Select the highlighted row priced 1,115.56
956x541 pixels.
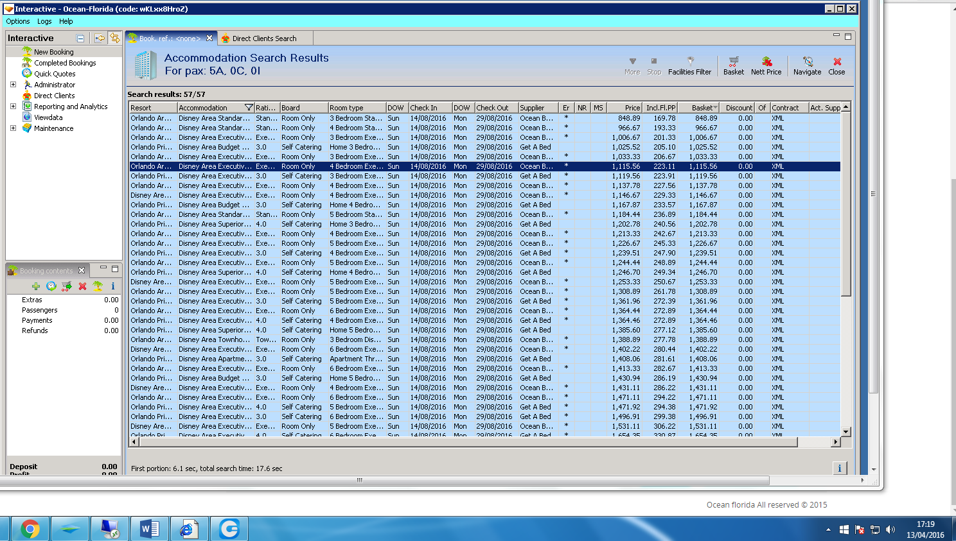point(484,166)
